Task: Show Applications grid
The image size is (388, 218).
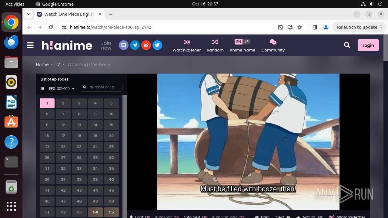Action: [11, 206]
